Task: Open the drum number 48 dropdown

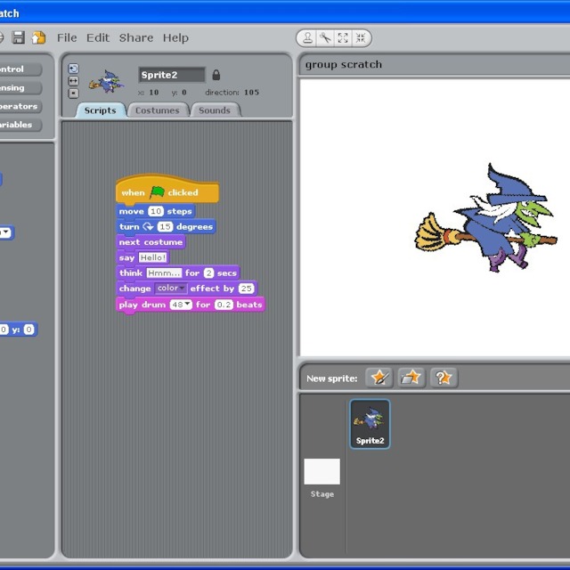Action: coord(182,305)
